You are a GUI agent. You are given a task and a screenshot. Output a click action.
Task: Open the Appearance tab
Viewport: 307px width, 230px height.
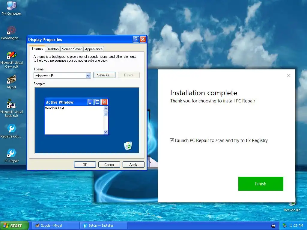[x=94, y=49]
